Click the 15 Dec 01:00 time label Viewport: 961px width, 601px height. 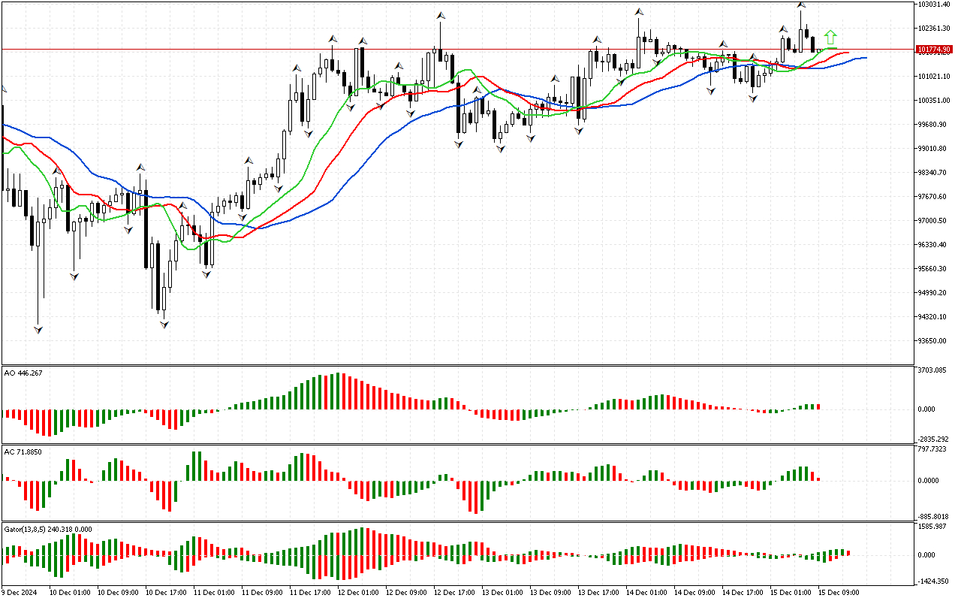(790, 593)
